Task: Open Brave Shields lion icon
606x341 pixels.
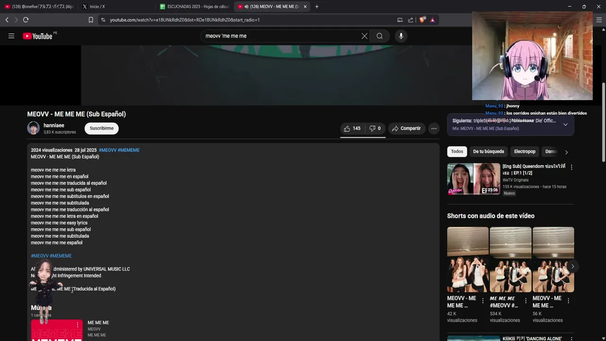Action: (423, 20)
